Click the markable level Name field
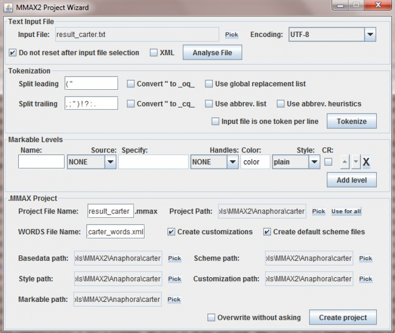Screen dimensions: 395x333 pos(41,162)
